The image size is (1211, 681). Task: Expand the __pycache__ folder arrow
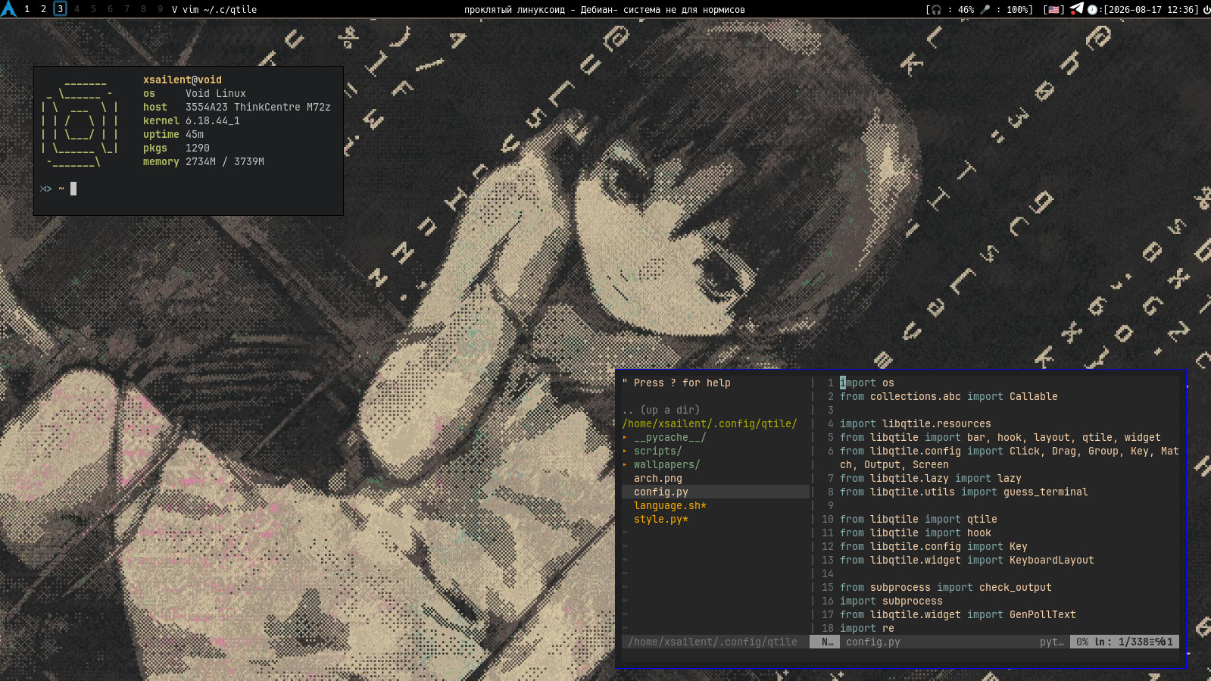coord(625,437)
